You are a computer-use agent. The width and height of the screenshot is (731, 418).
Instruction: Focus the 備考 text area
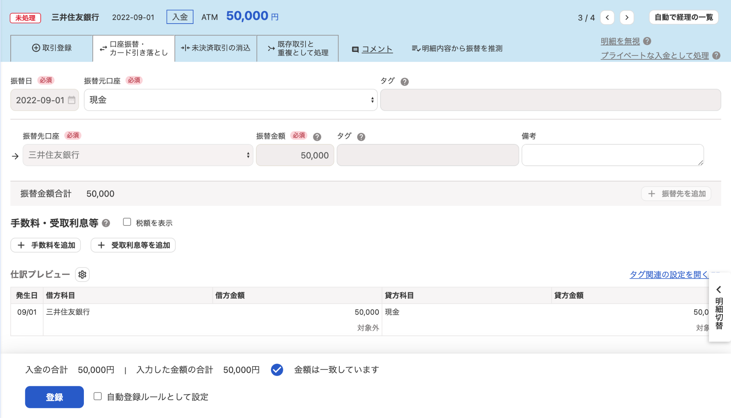tap(612, 155)
